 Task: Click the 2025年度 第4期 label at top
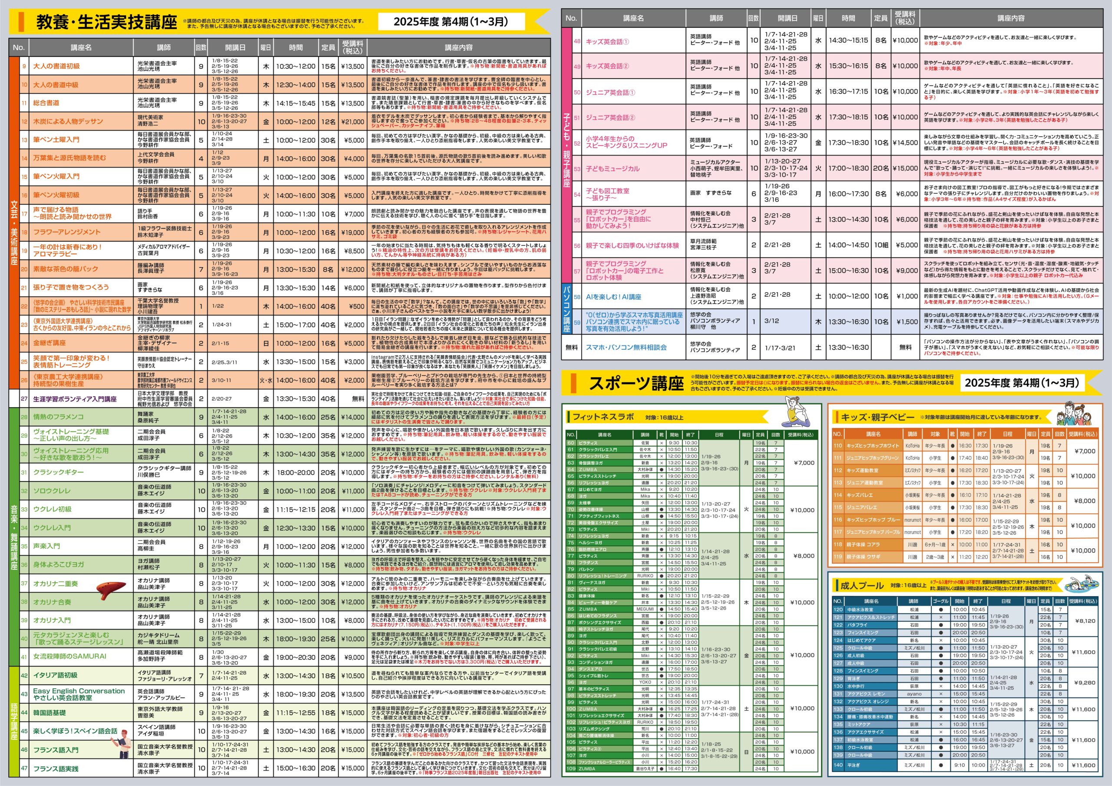coord(450,22)
